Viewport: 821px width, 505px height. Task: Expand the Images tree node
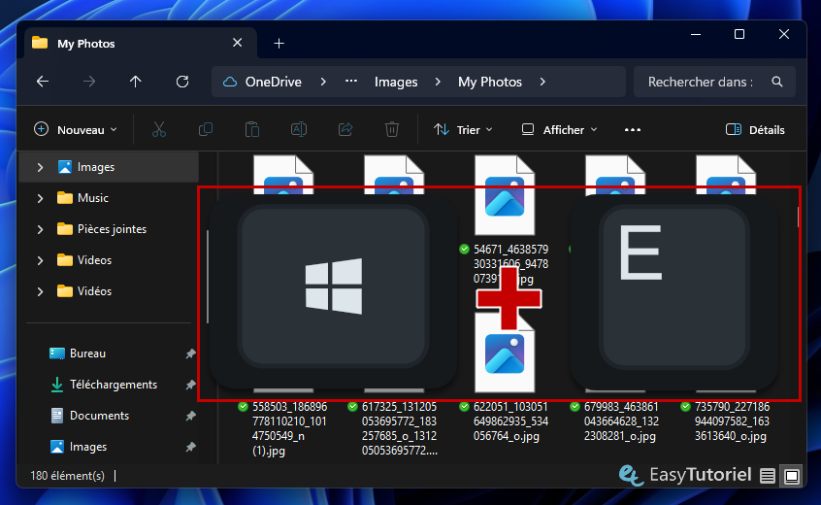click(40, 167)
